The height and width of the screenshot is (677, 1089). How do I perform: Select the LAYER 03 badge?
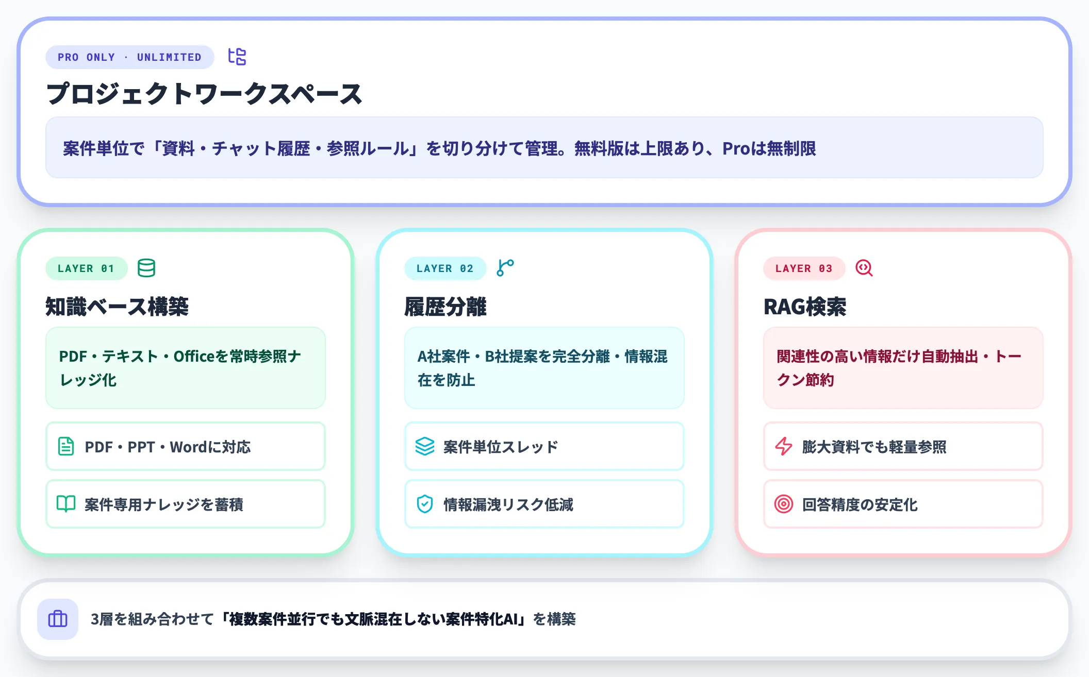[x=804, y=268]
